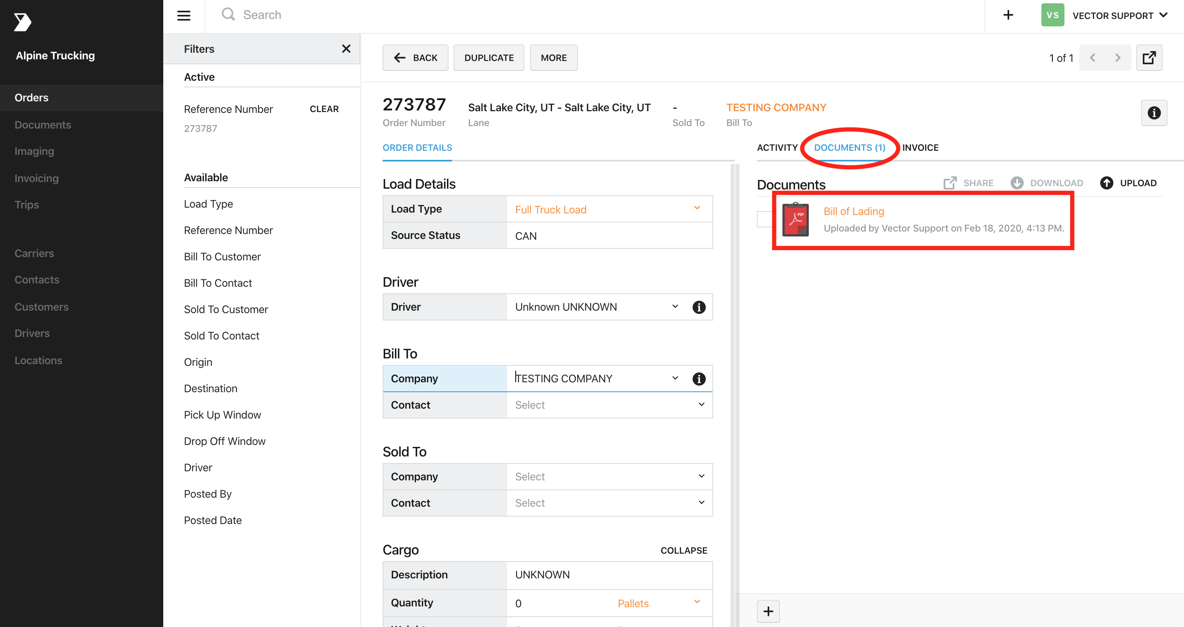1184x627 pixels.
Task: Switch to the Documents (1) tab
Action: pos(849,148)
